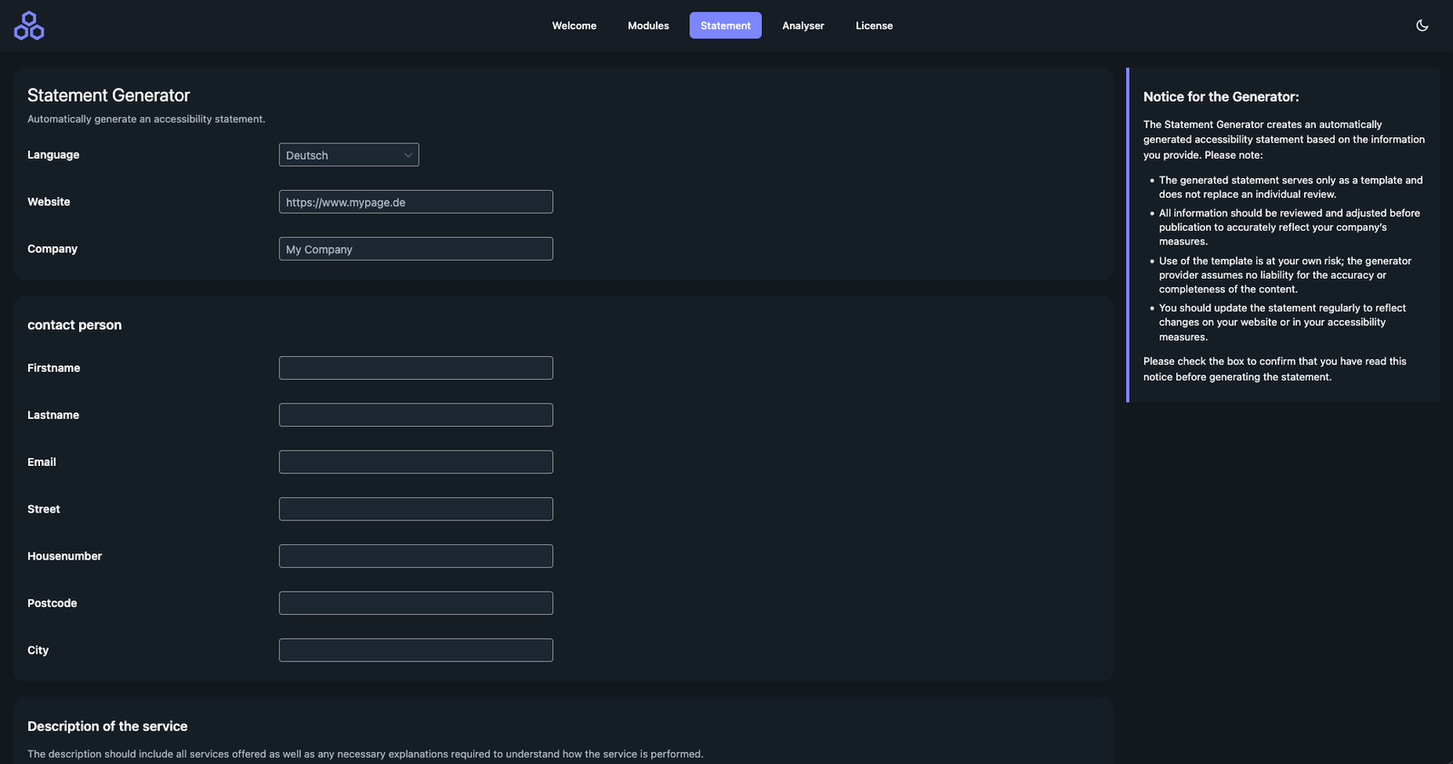Click the Website input field

tap(415, 202)
